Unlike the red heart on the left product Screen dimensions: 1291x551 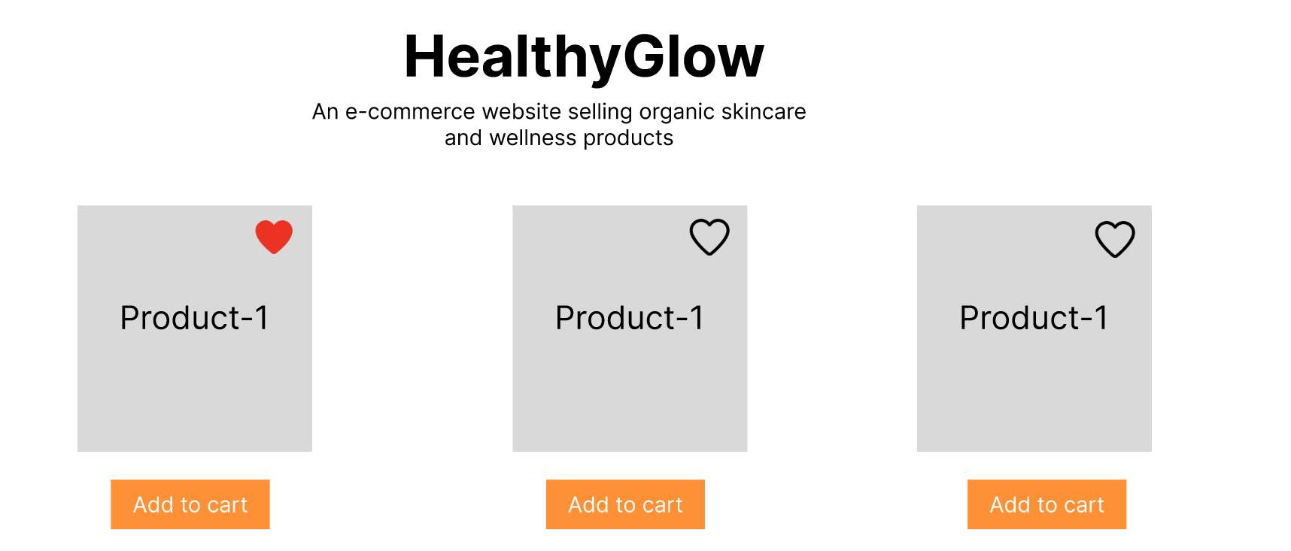[274, 237]
